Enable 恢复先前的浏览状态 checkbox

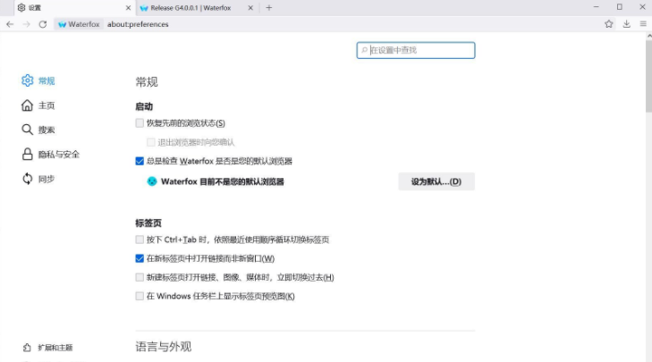[x=140, y=122]
